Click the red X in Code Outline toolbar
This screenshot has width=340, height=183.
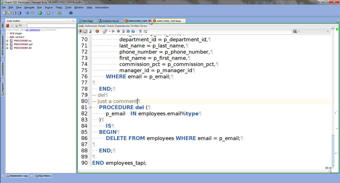pos(7,25)
